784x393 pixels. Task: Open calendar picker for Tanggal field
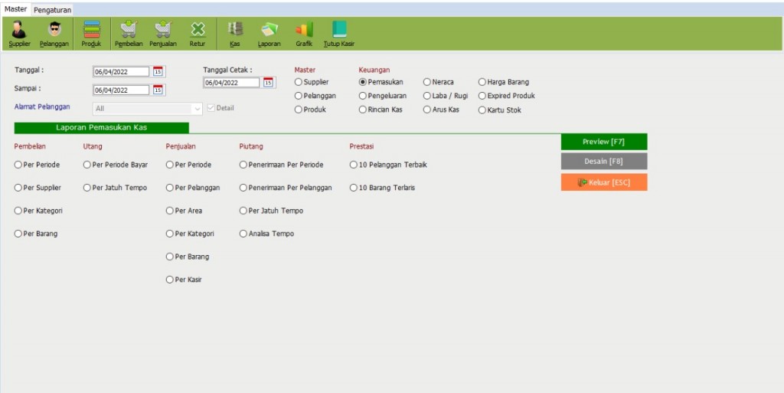(x=158, y=71)
